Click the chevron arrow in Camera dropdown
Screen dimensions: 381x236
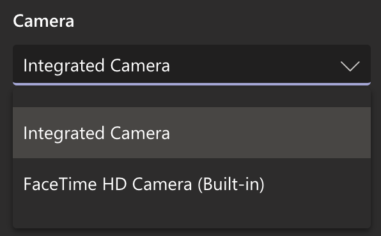pyautogui.click(x=350, y=66)
